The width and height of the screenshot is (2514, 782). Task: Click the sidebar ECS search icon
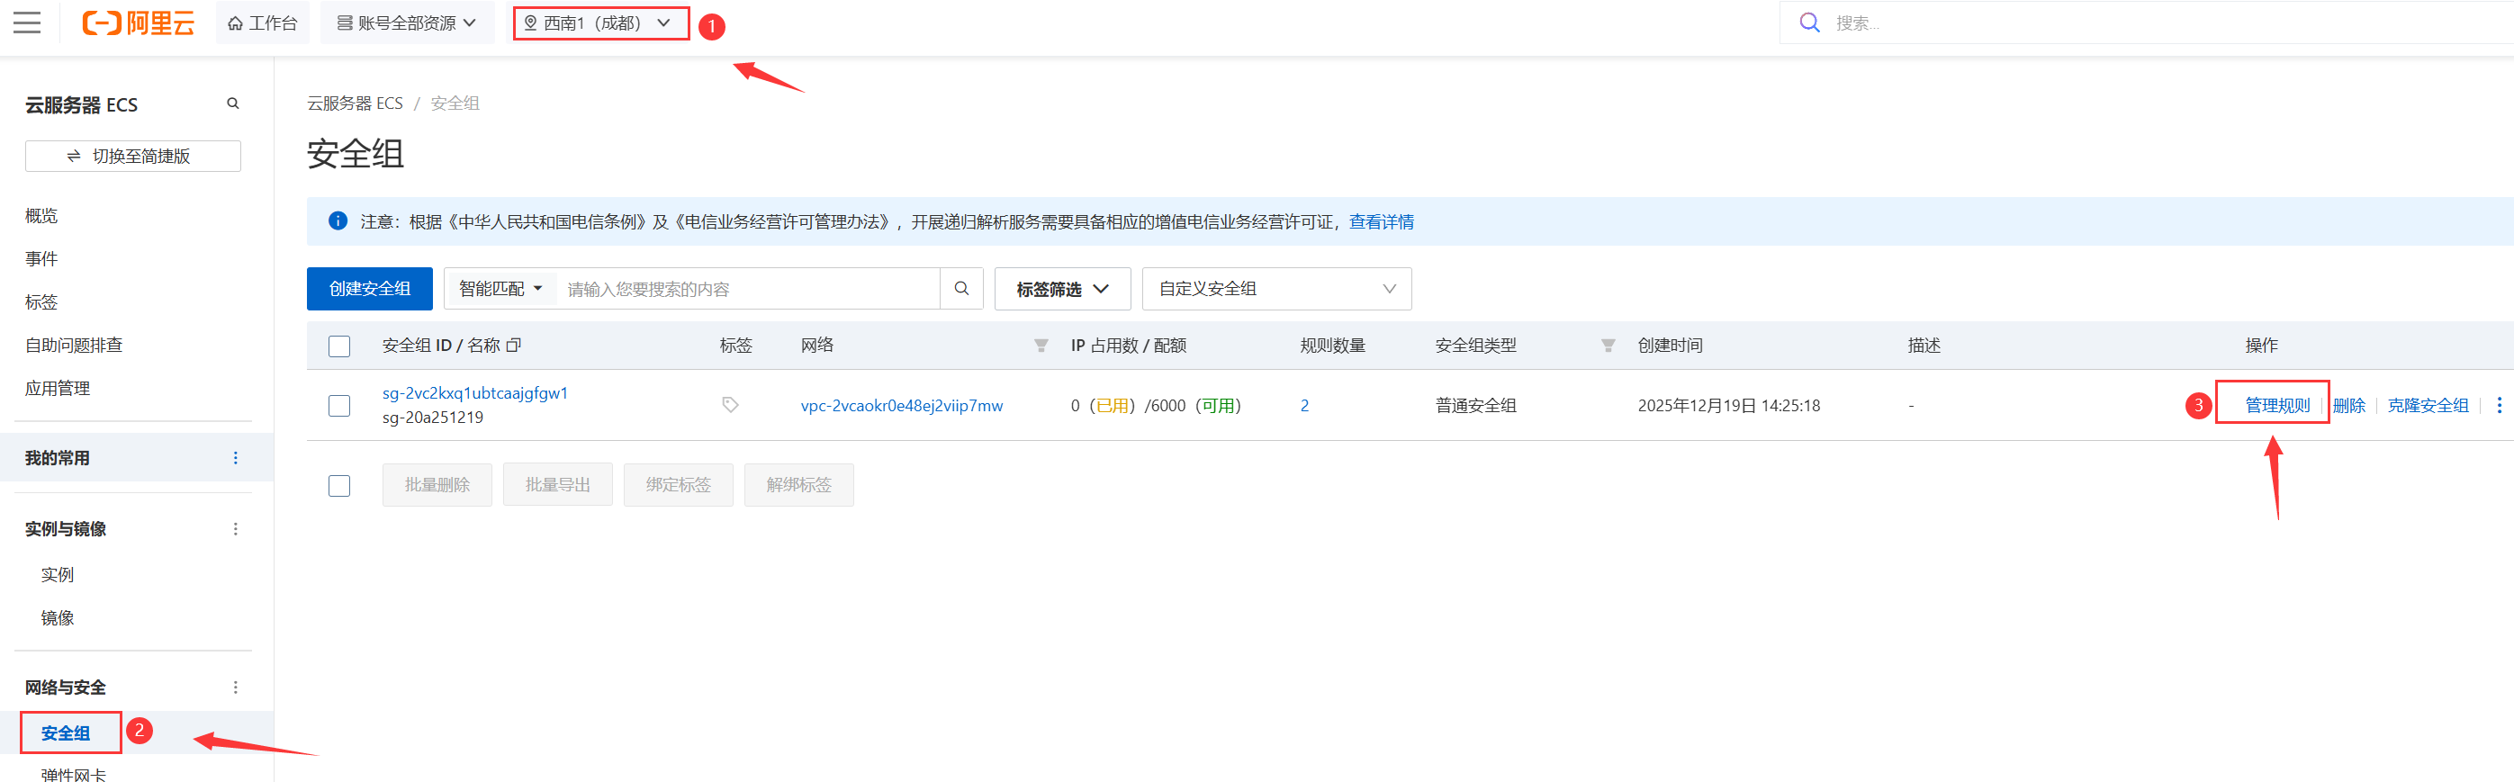click(x=233, y=103)
